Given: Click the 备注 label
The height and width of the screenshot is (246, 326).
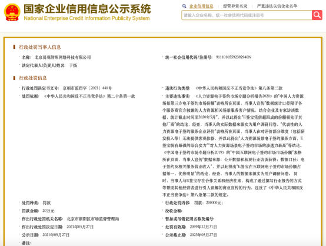Looking at the screenshot, I should (26, 243).
